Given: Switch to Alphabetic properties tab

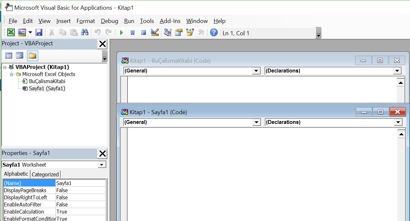Looking at the screenshot, I should pyautogui.click(x=16, y=174).
